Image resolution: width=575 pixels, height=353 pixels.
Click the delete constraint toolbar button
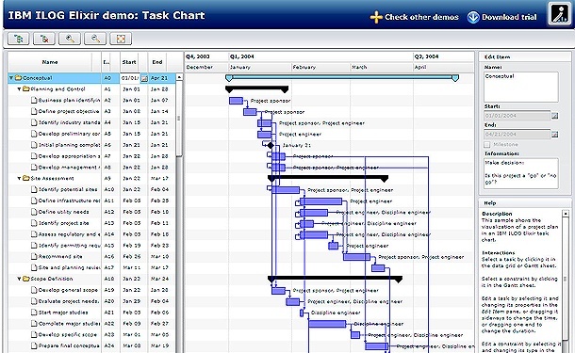click(x=44, y=39)
